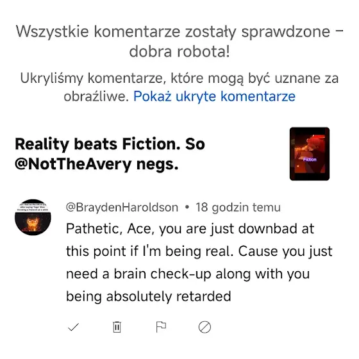Click the Ukryliśmy komentarze notice text

(x=180, y=87)
